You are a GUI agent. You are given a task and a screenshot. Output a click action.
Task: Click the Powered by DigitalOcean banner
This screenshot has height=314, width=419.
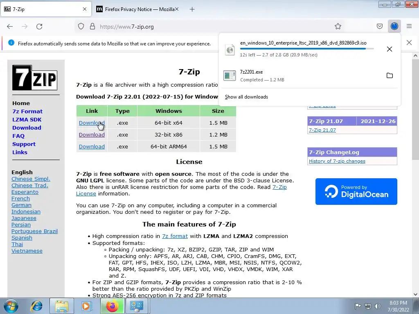356,191
